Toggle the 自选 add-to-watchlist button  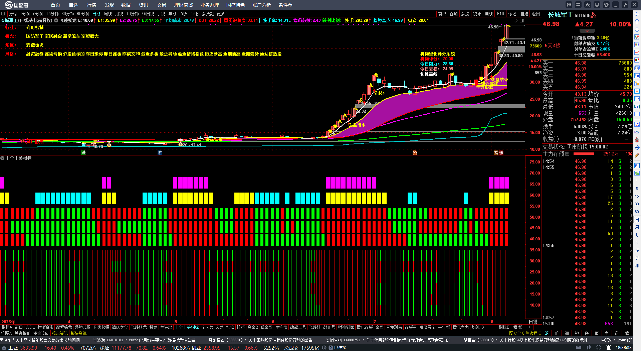[x=524, y=14]
